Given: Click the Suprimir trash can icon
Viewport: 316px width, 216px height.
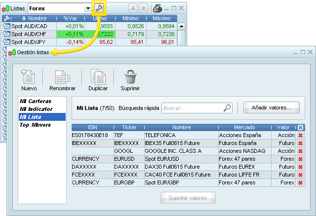Looking at the screenshot, I should click(130, 77).
